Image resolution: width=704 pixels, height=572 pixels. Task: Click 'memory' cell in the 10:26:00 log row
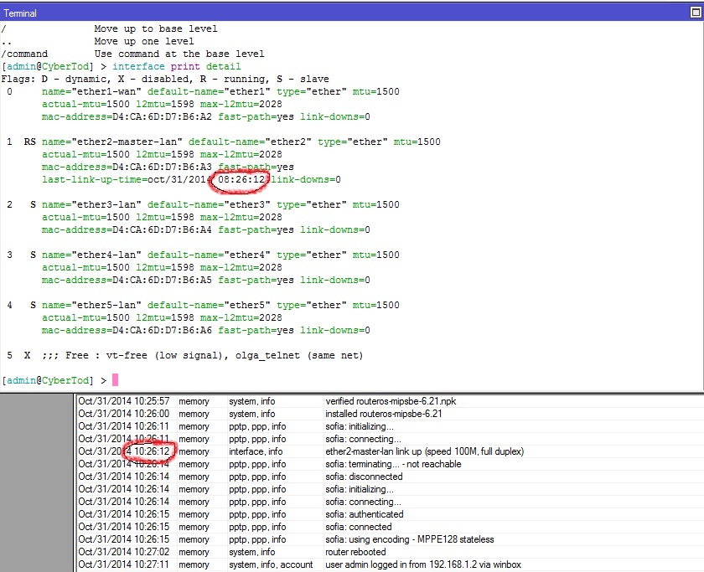pos(194,414)
